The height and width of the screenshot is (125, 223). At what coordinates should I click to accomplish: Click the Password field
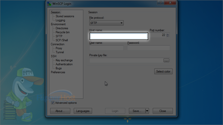click(148, 48)
